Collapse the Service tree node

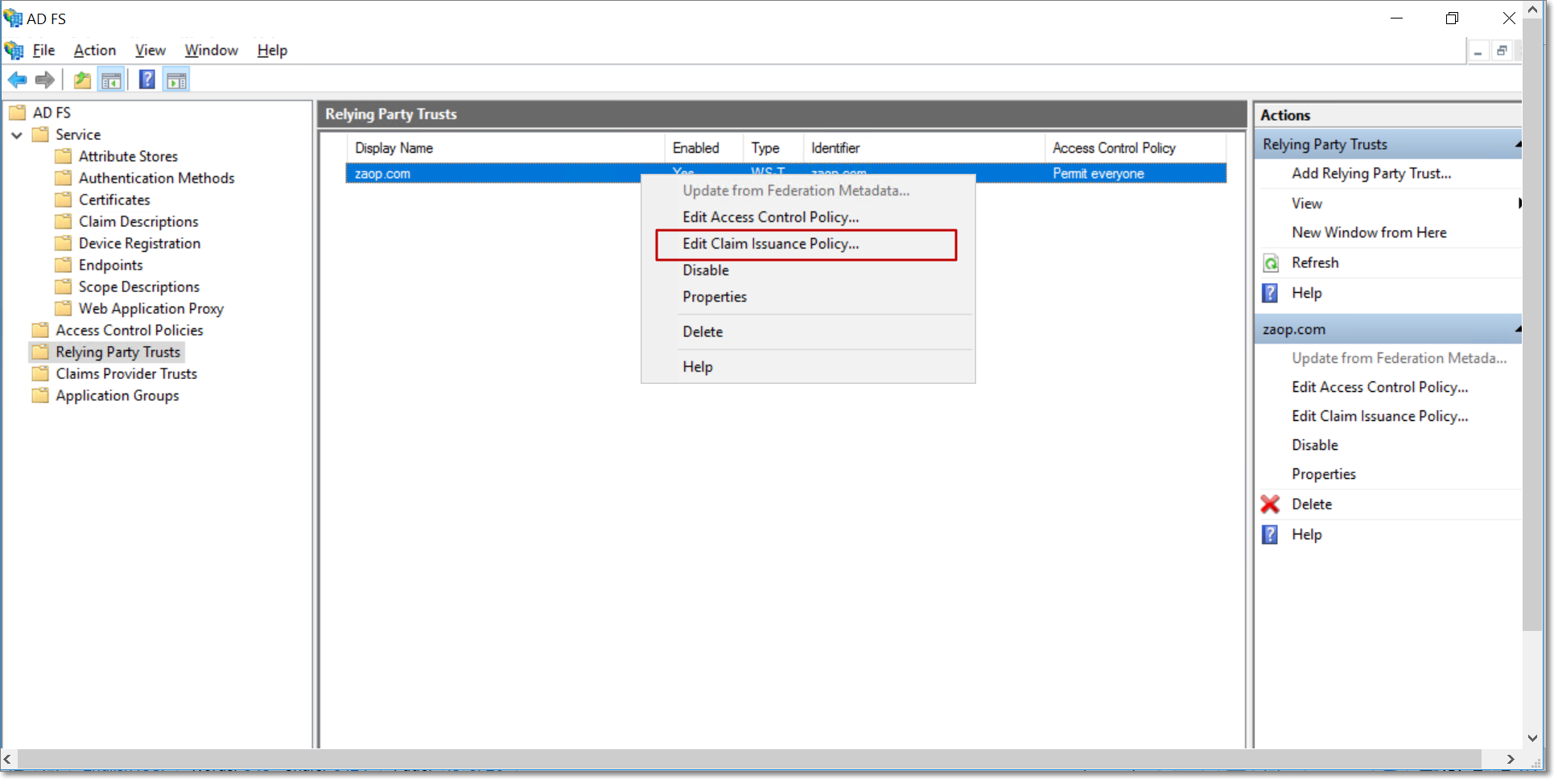coord(17,135)
